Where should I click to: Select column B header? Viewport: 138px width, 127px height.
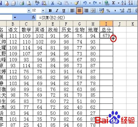tap(13, 23)
